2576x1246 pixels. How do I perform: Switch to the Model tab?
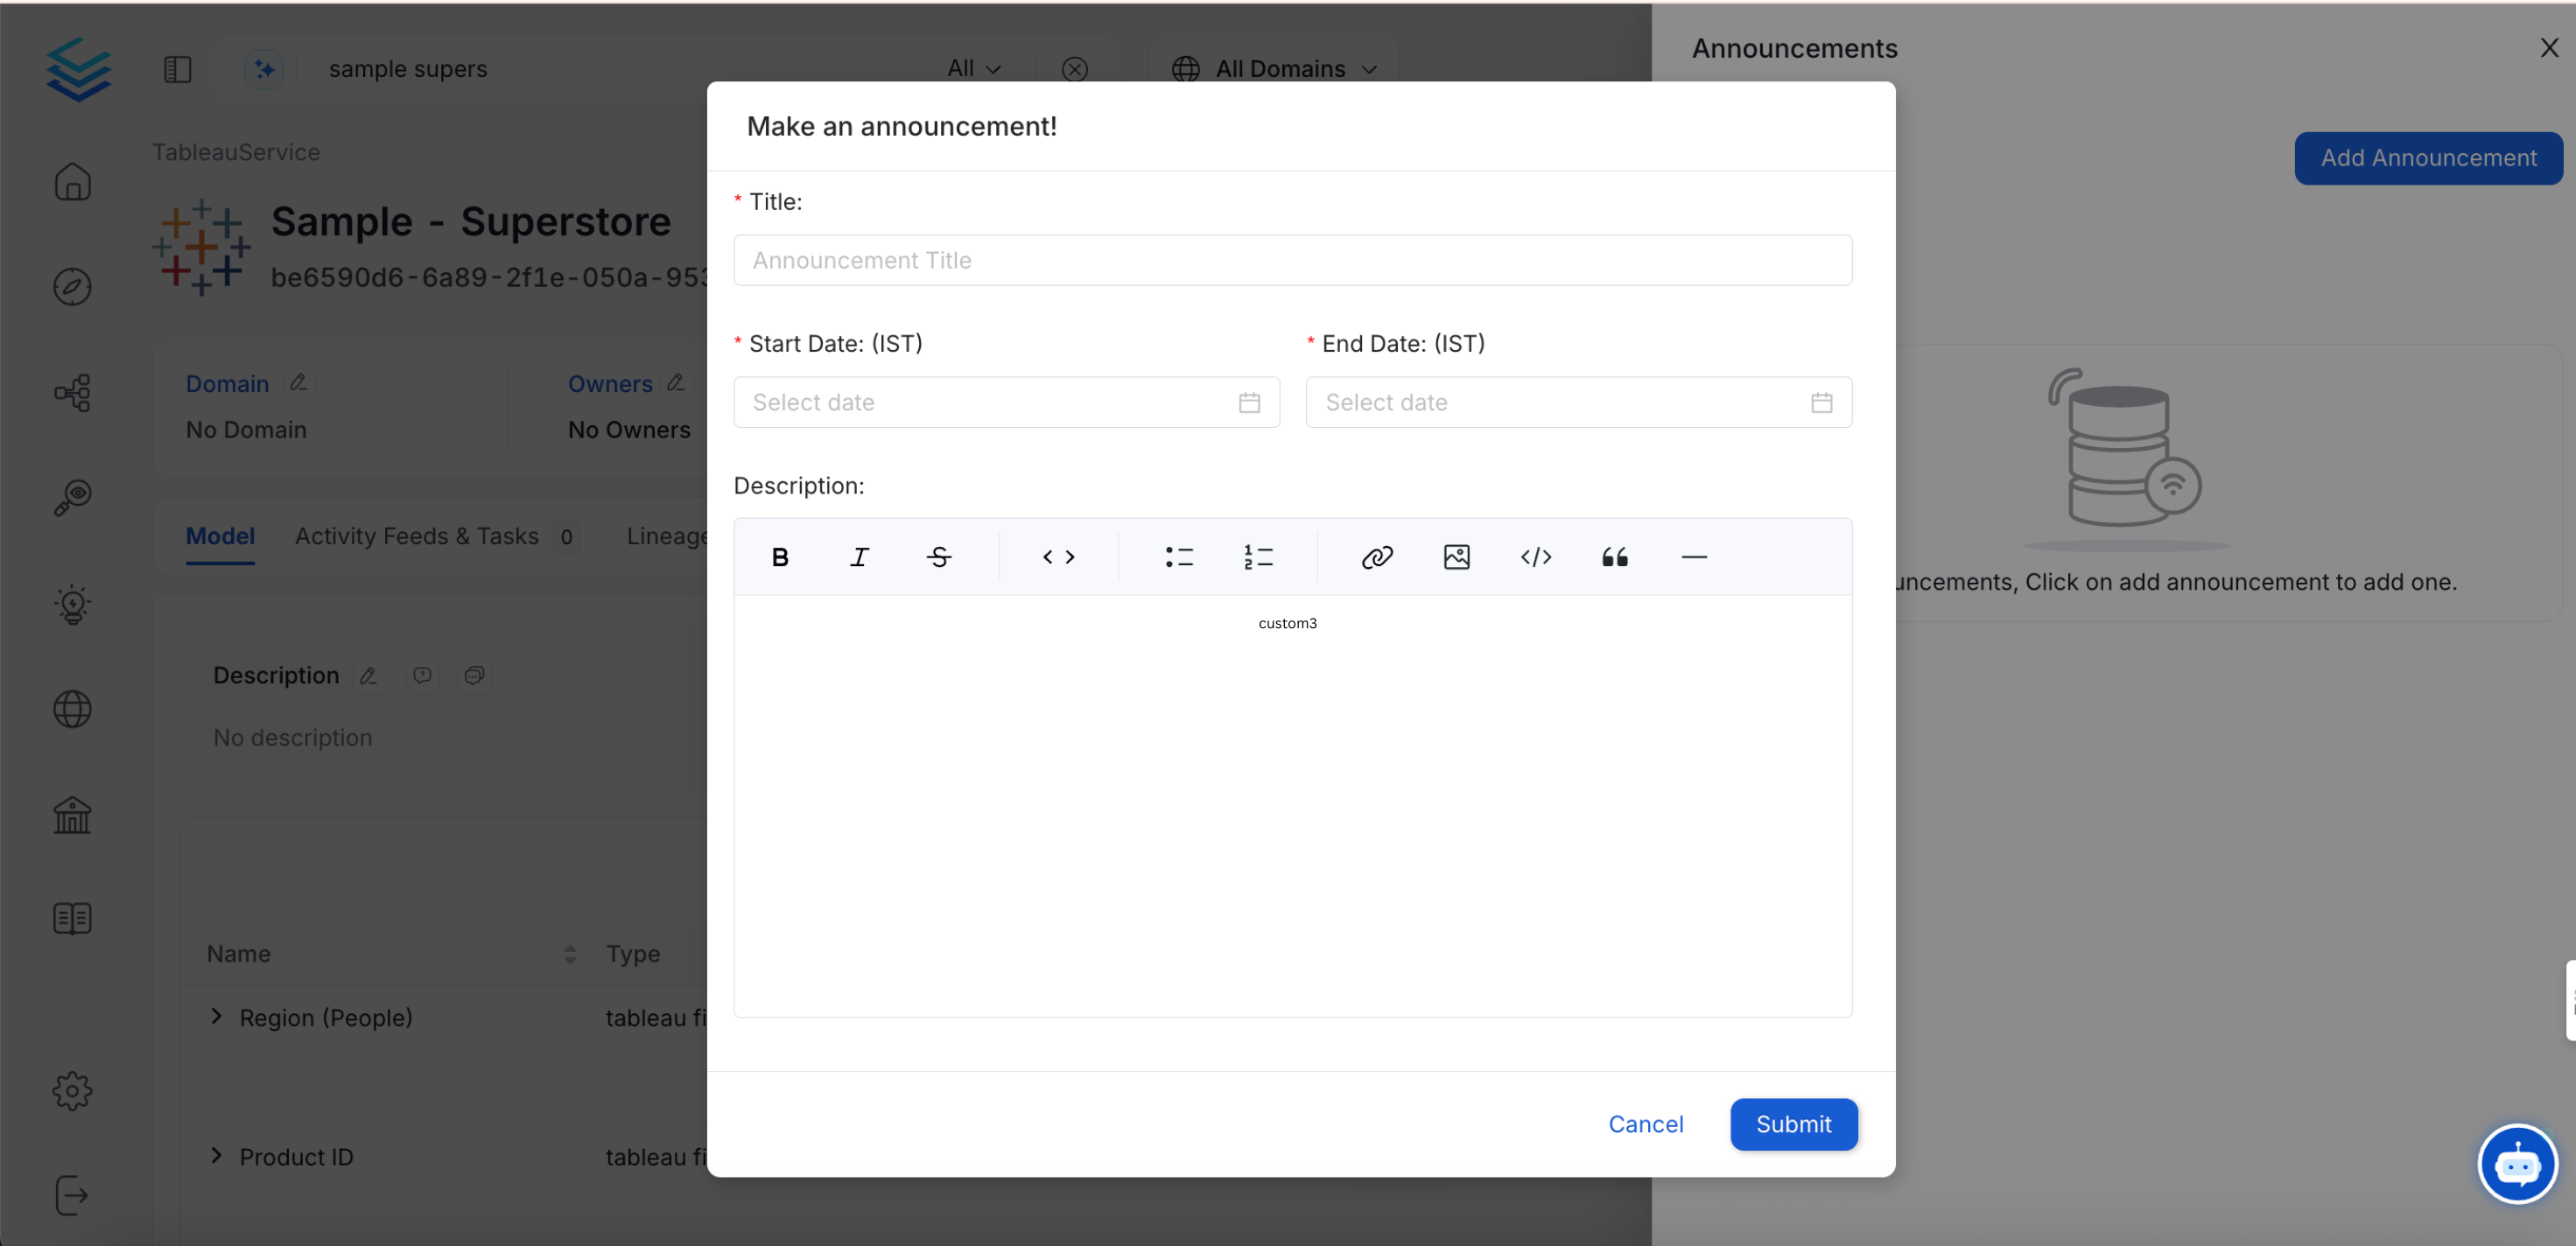[220, 535]
